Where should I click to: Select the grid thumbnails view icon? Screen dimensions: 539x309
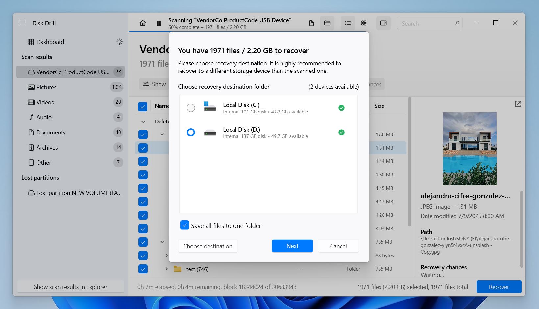[364, 23]
